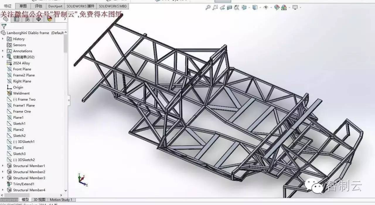Open the Dynamic Annotation Views icon
The width and height of the screenshot is (375, 205).
[x=236, y=8]
